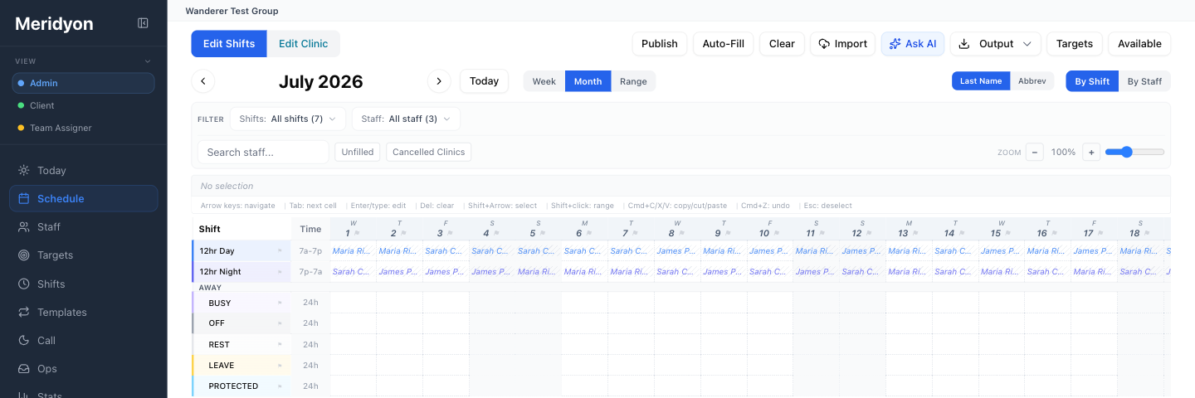Click the flag icon beside day 18
1195x398 pixels.
click(x=1147, y=234)
